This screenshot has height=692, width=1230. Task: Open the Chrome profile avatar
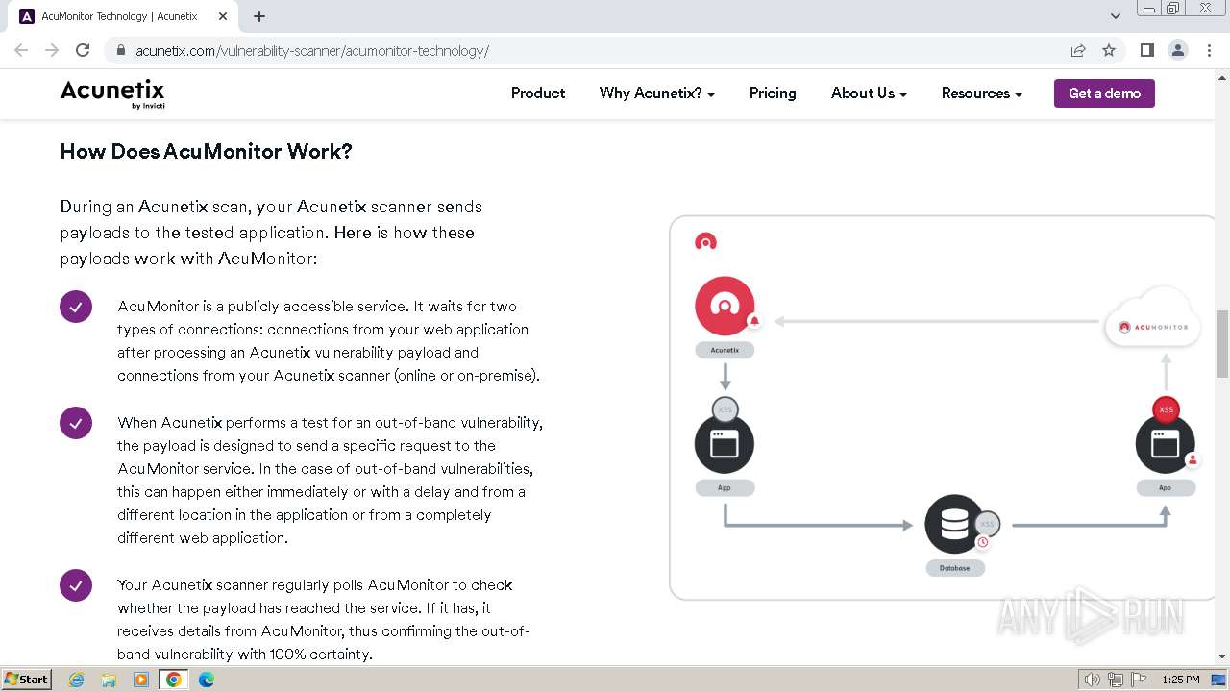(1177, 50)
